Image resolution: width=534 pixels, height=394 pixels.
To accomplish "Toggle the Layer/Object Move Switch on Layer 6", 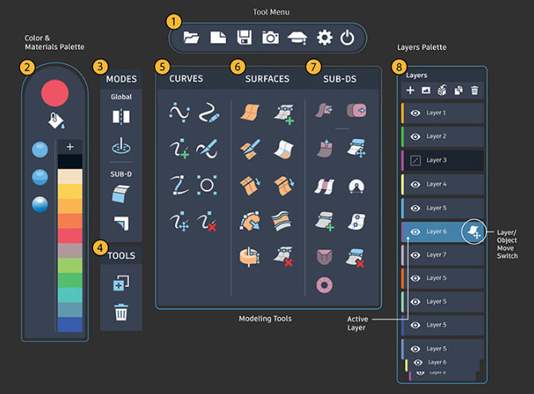I will pos(474,231).
